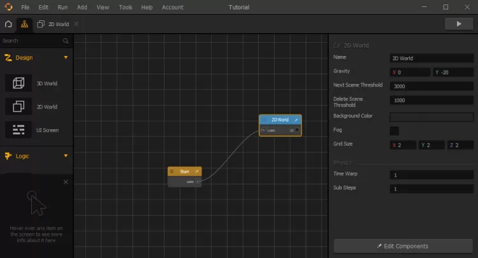
Task: Open the Background Color swatch
Action: 431,117
